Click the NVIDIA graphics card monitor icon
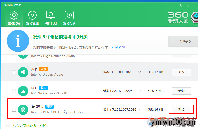This screenshot has width=198, height=129. [23, 91]
